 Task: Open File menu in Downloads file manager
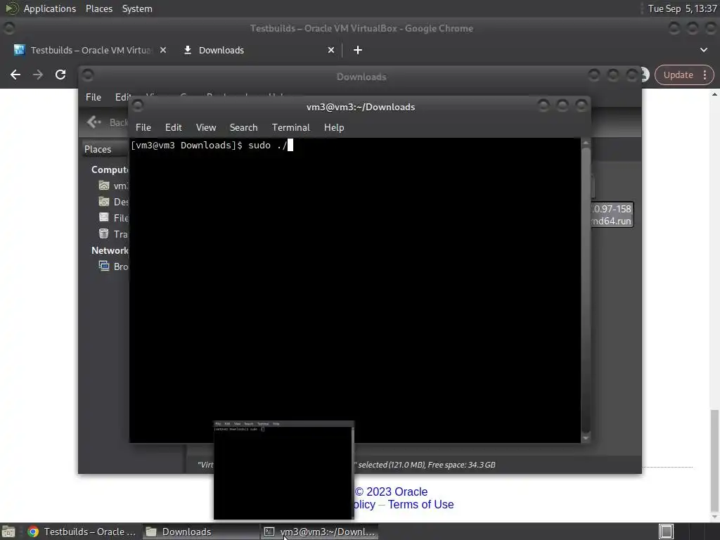click(x=94, y=97)
